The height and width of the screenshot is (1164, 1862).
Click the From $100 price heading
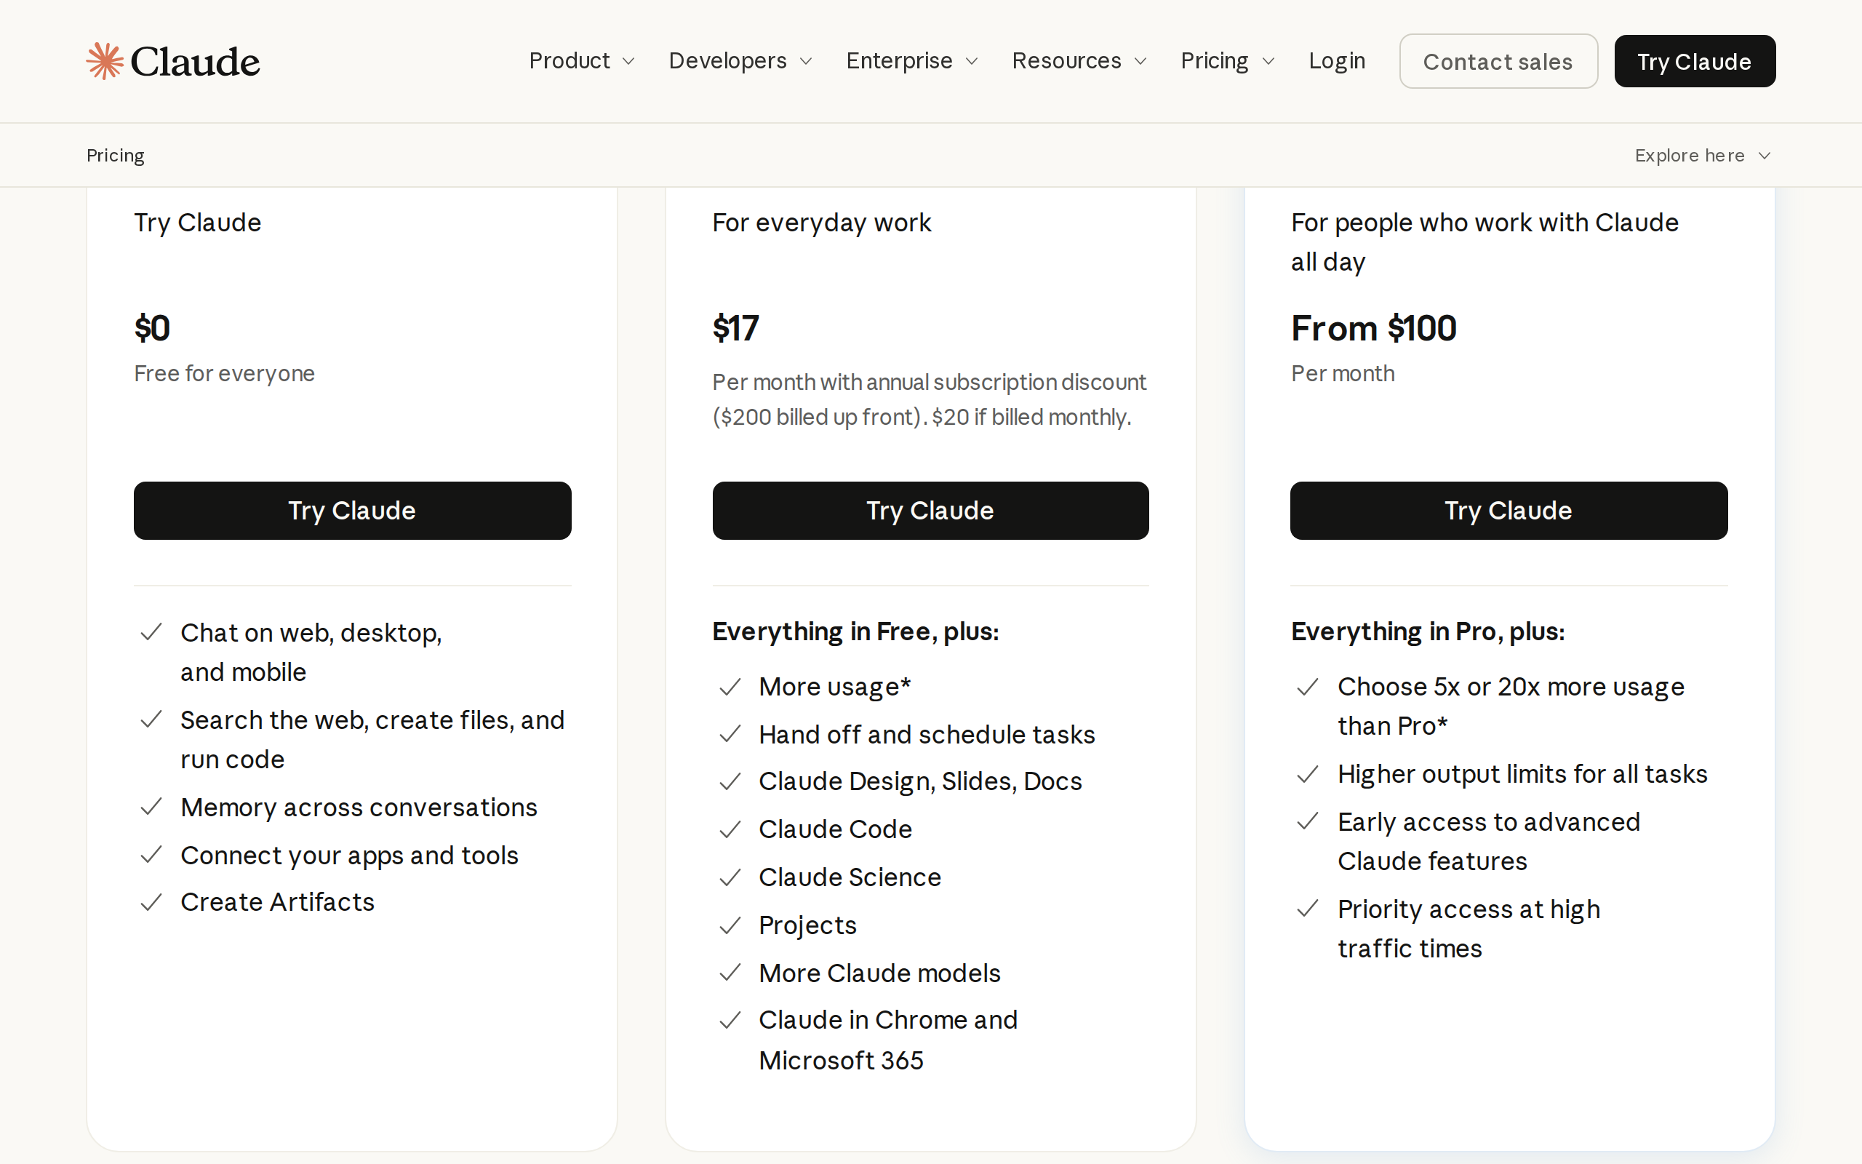[1373, 329]
